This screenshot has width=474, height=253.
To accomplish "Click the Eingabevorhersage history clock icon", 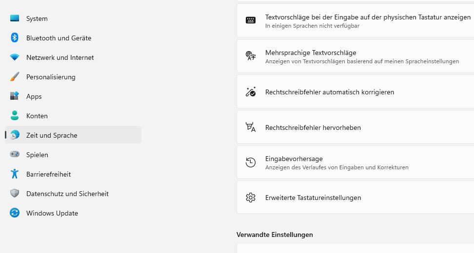I will [251, 163].
